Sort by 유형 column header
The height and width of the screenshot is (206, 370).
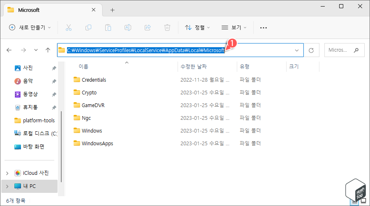point(245,66)
